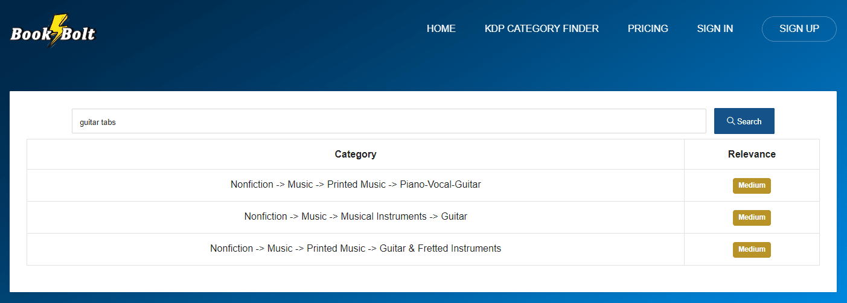Click the Medium badge for Musical Instruments Guitar

752,217
